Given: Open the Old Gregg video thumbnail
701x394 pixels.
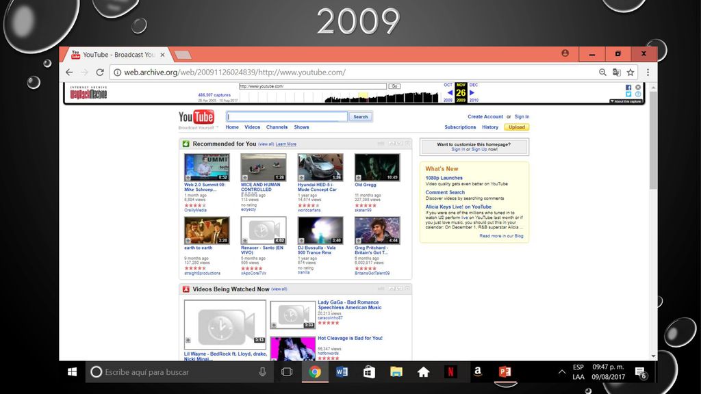Looking at the screenshot, I should pos(377,167).
